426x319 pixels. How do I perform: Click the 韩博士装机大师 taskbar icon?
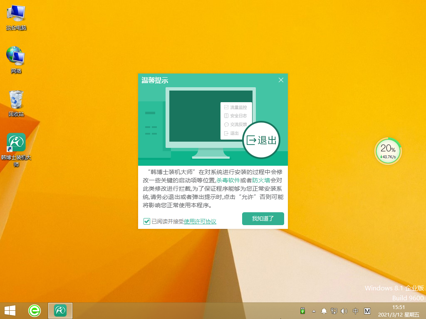(60, 310)
